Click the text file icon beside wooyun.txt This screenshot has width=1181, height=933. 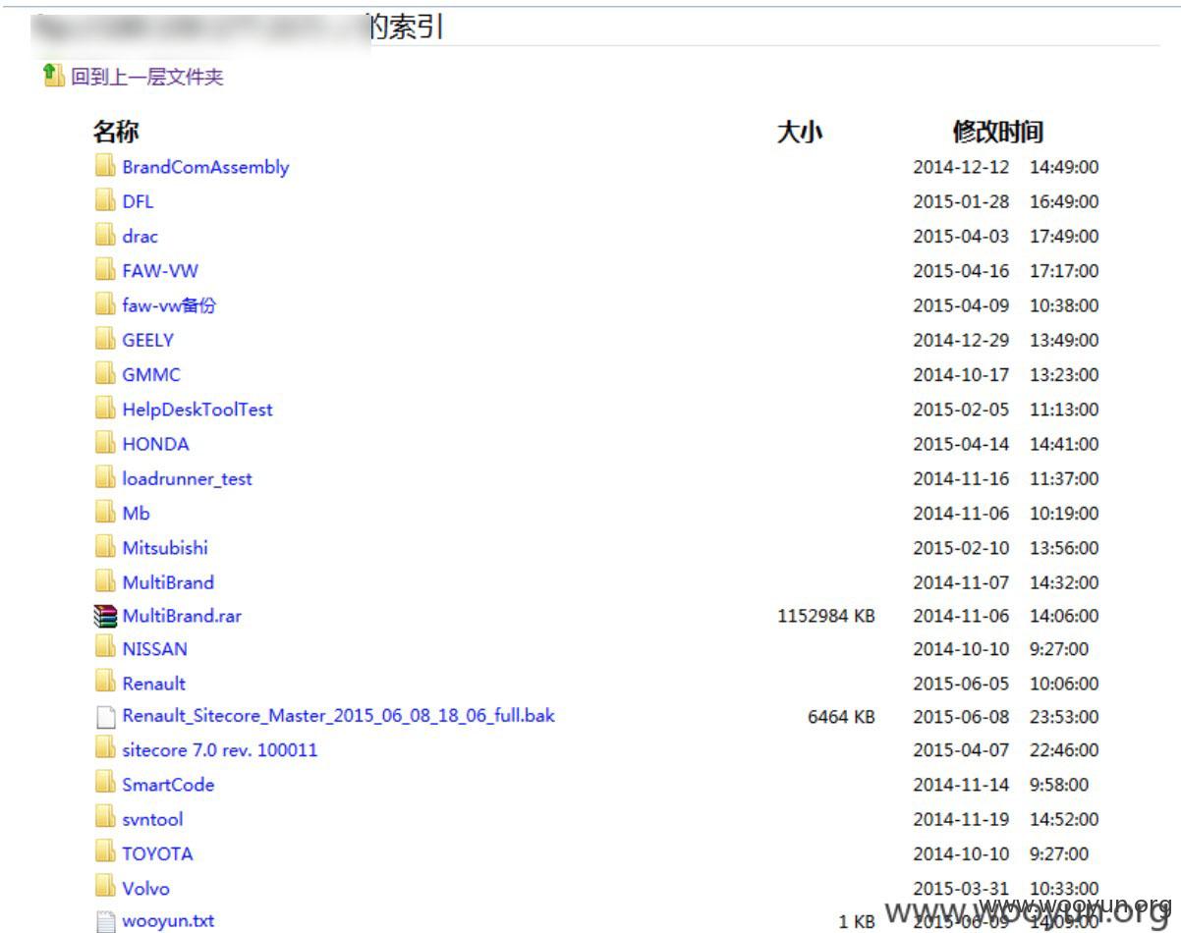pyautogui.click(x=105, y=921)
